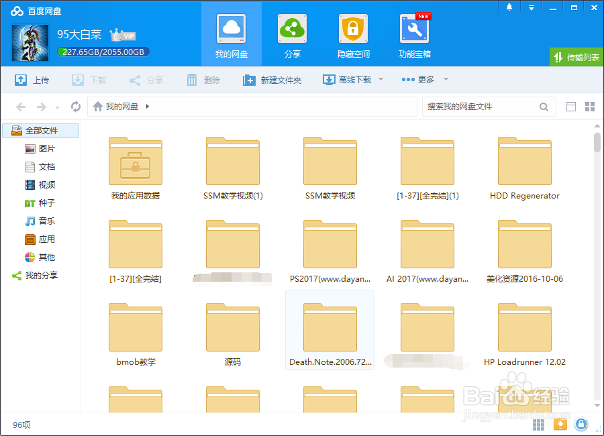Filter by 视频 in sidebar

pos(40,185)
